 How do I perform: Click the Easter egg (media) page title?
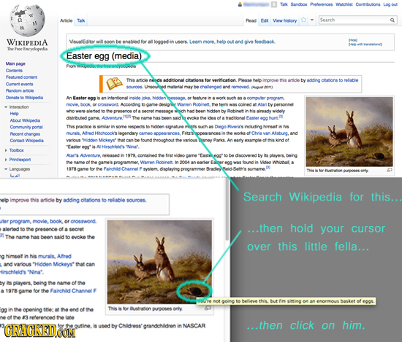point(104,56)
